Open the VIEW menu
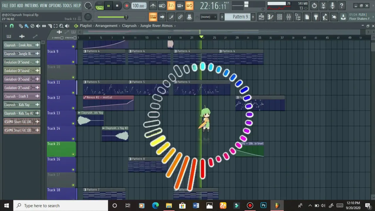 pos(43,6)
